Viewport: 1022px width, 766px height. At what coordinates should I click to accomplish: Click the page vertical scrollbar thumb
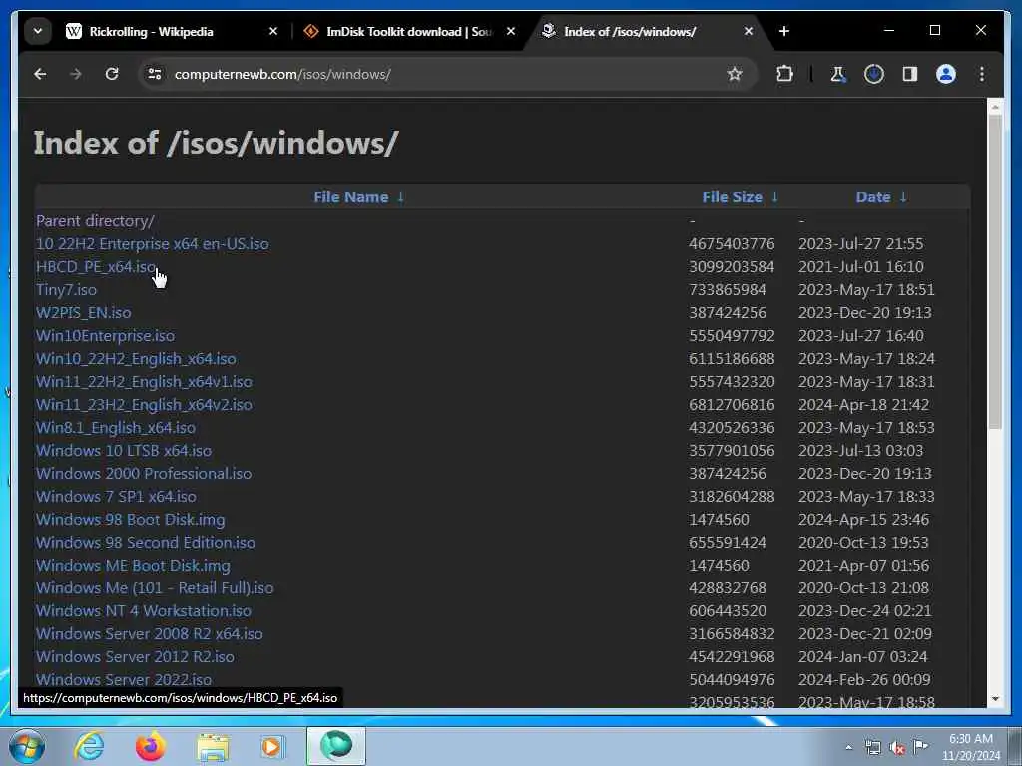pyautogui.click(x=995, y=272)
